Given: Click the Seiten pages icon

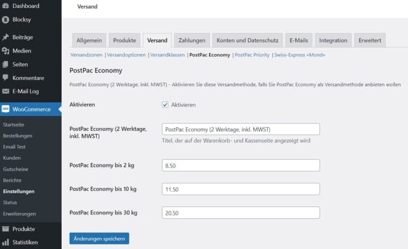Looking at the screenshot, I should (5, 64).
